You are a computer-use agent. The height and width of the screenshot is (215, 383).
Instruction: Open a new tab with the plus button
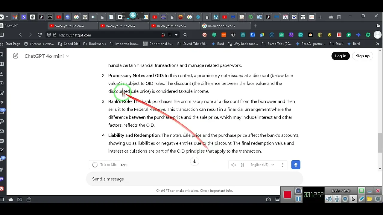point(255,26)
